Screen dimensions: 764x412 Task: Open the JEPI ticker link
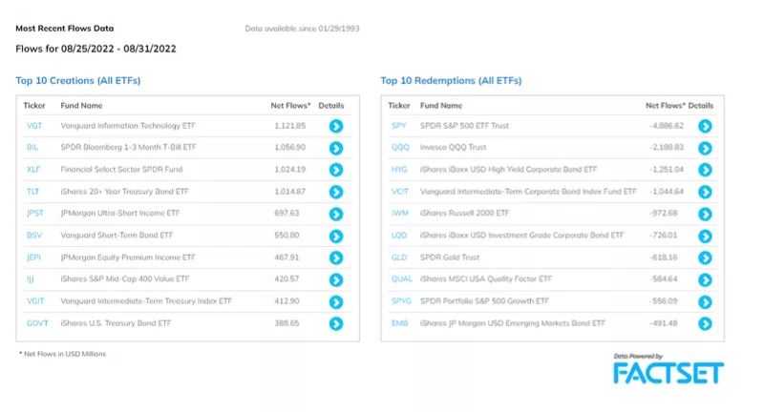pyautogui.click(x=33, y=257)
